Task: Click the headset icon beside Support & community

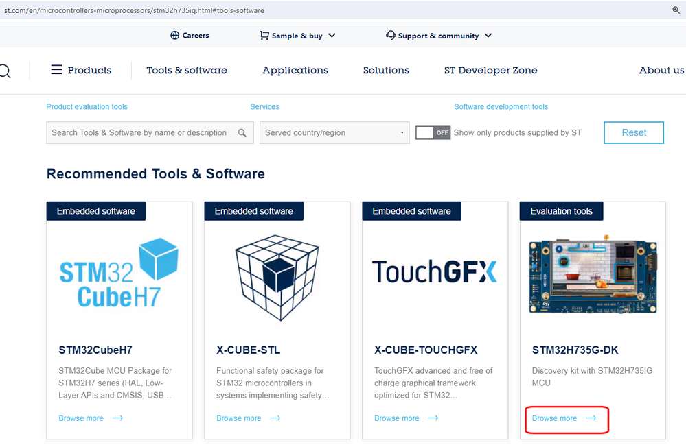Action: (x=390, y=35)
